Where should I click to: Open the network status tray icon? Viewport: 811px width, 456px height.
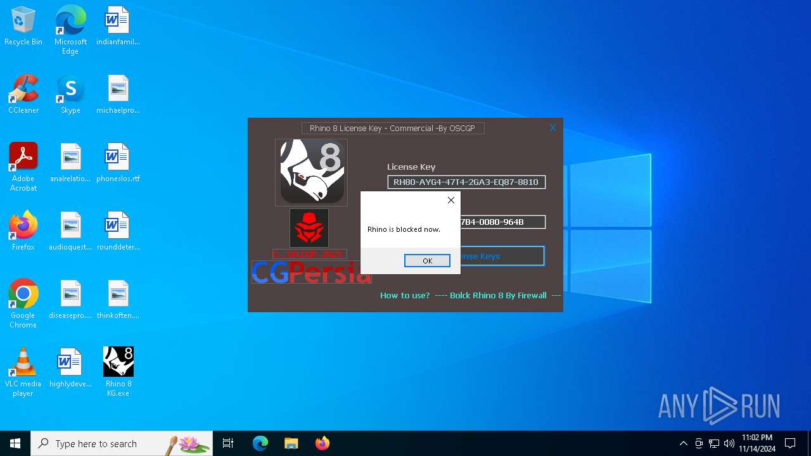pyautogui.click(x=714, y=443)
